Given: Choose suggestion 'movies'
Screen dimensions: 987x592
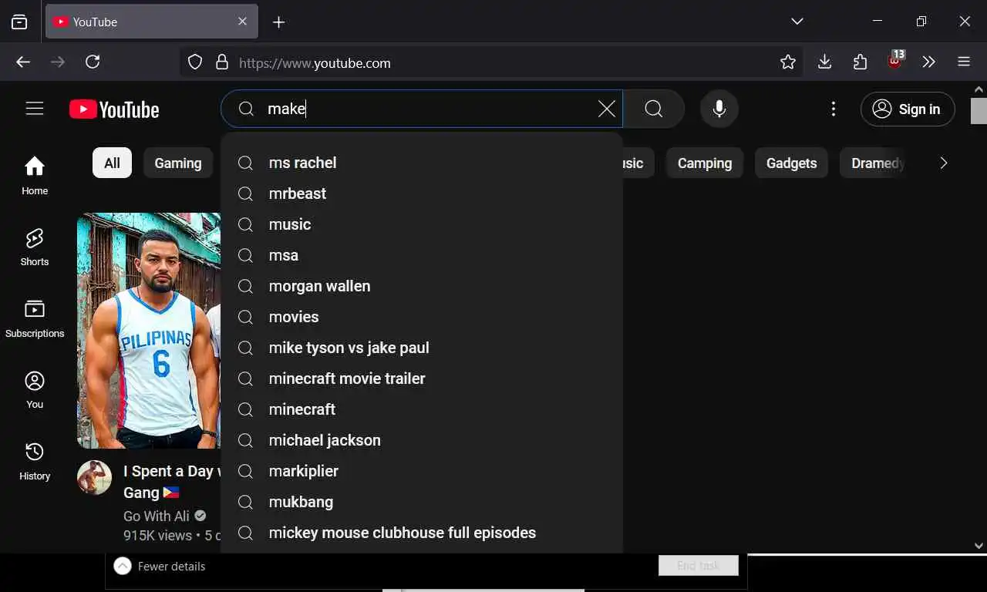Looking at the screenshot, I should pyautogui.click(x=422, y=317).
